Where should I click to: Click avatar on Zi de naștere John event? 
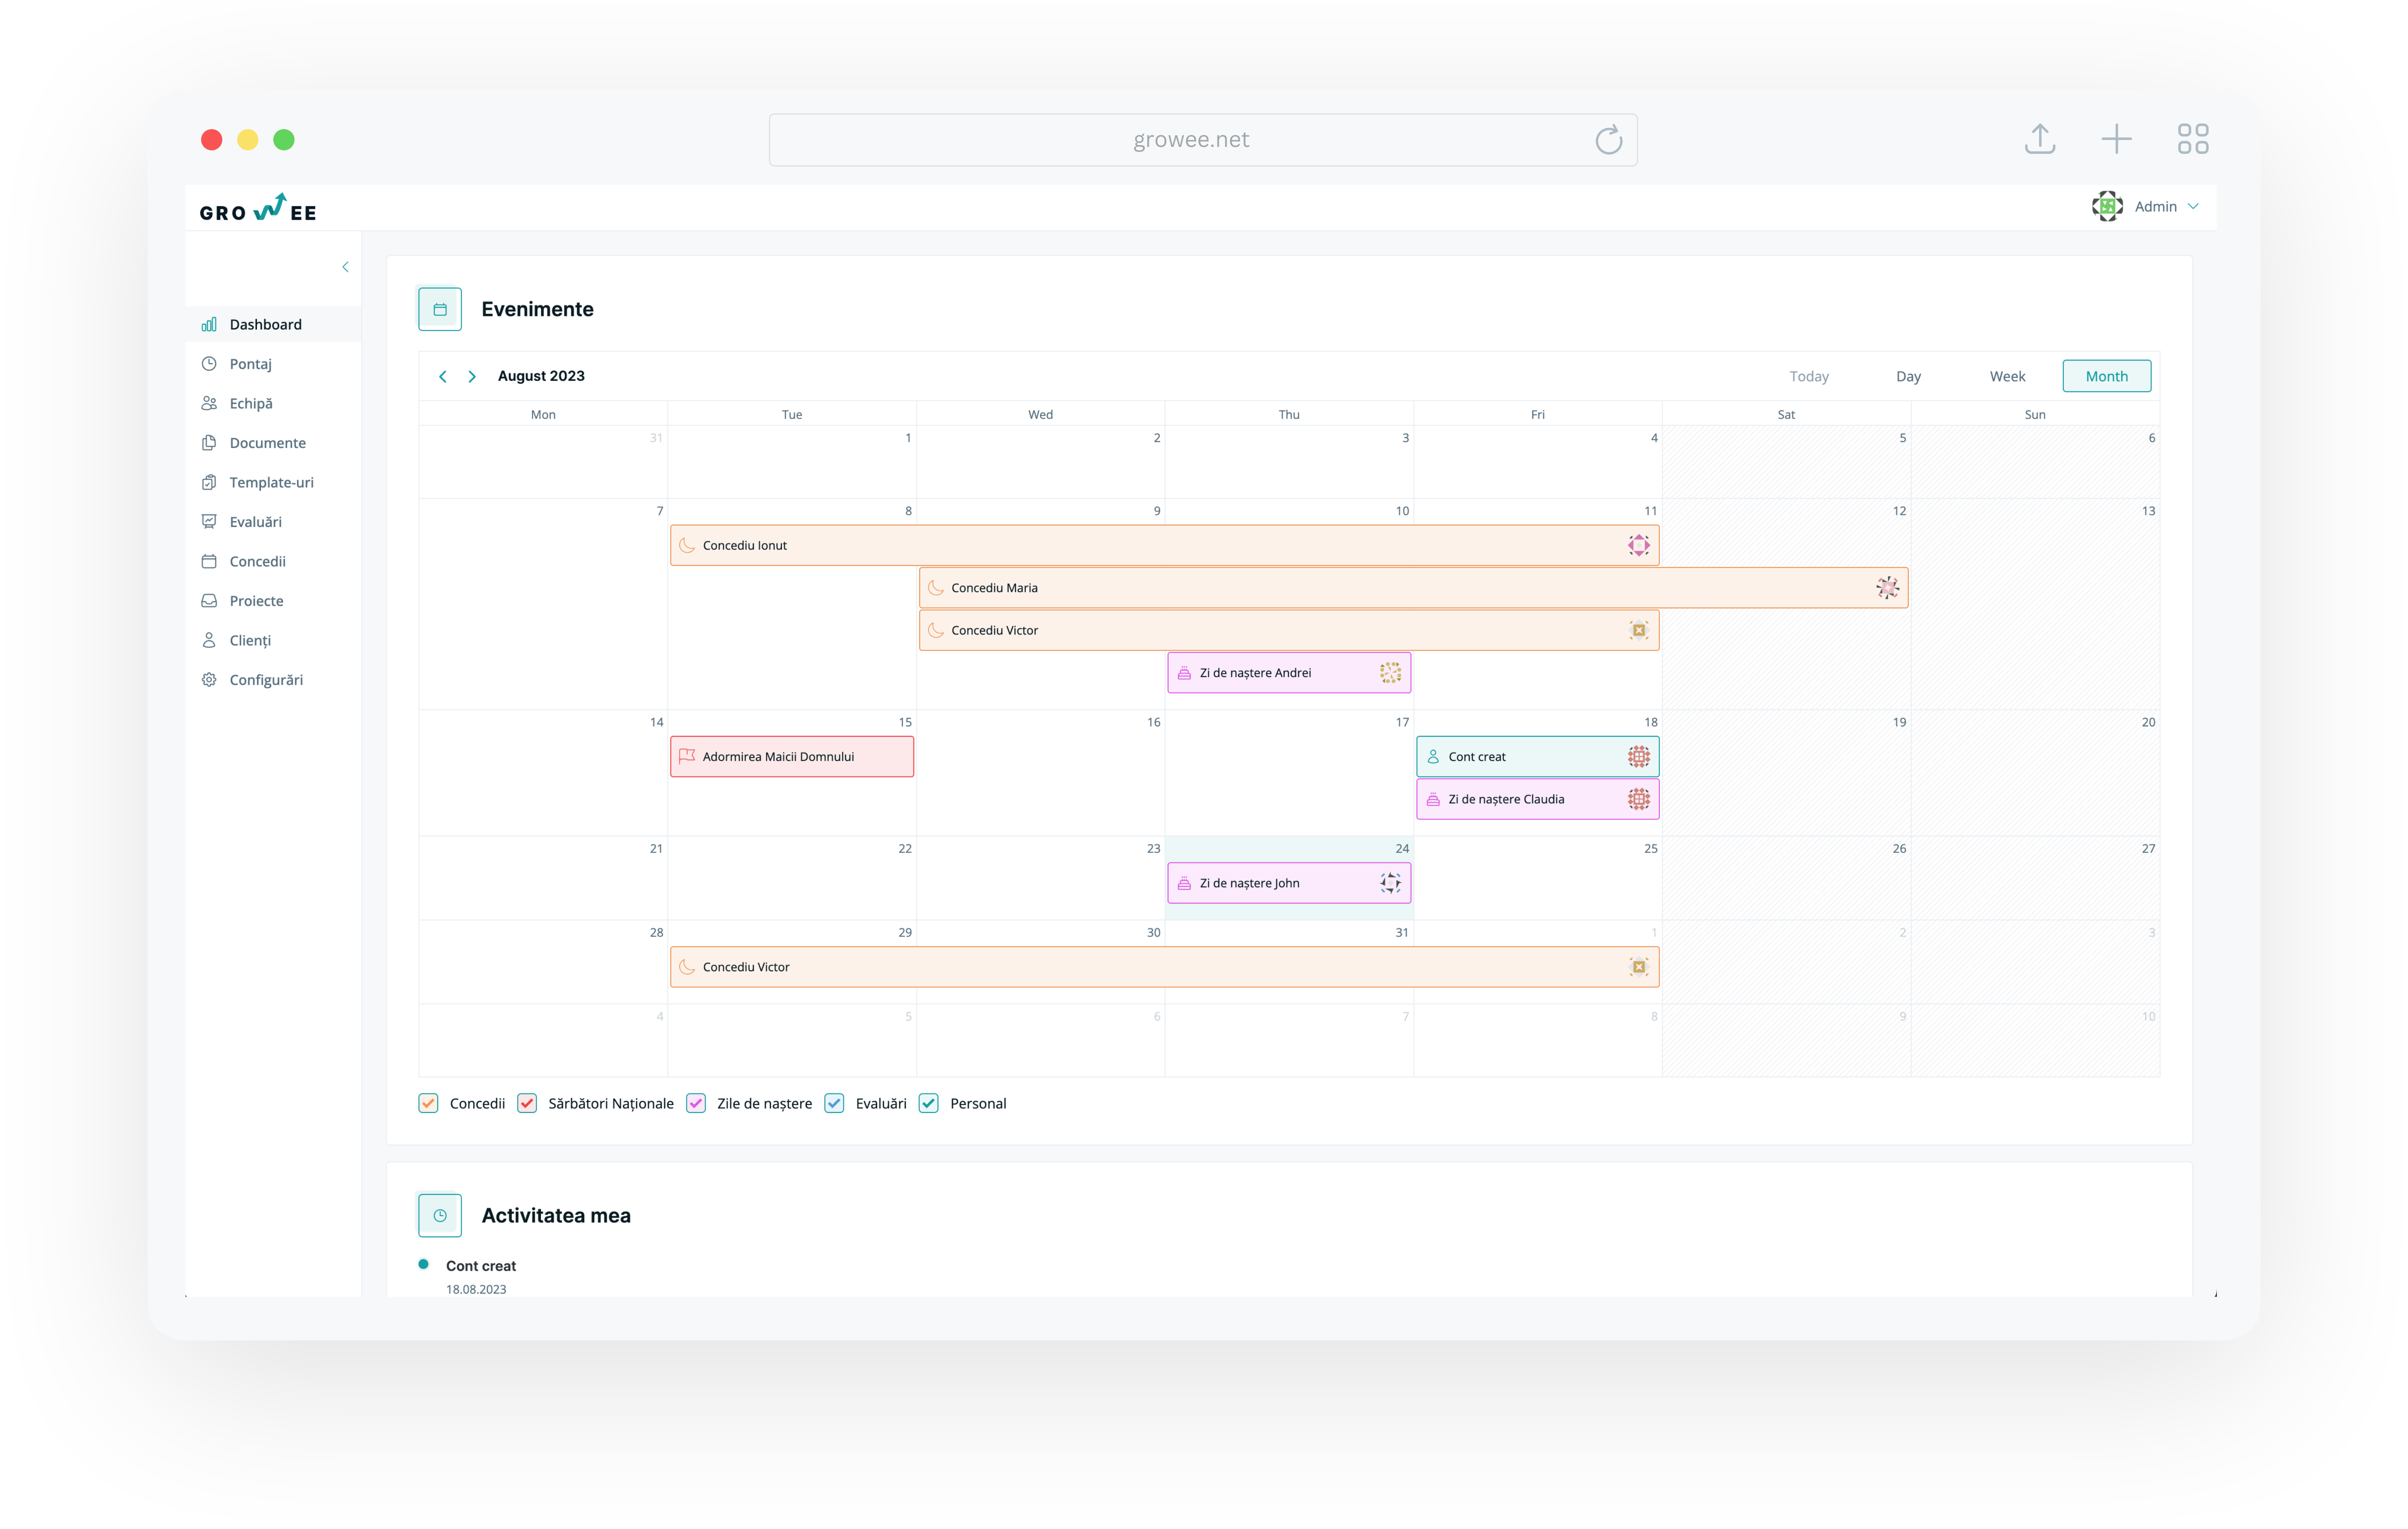[1390, 883]
